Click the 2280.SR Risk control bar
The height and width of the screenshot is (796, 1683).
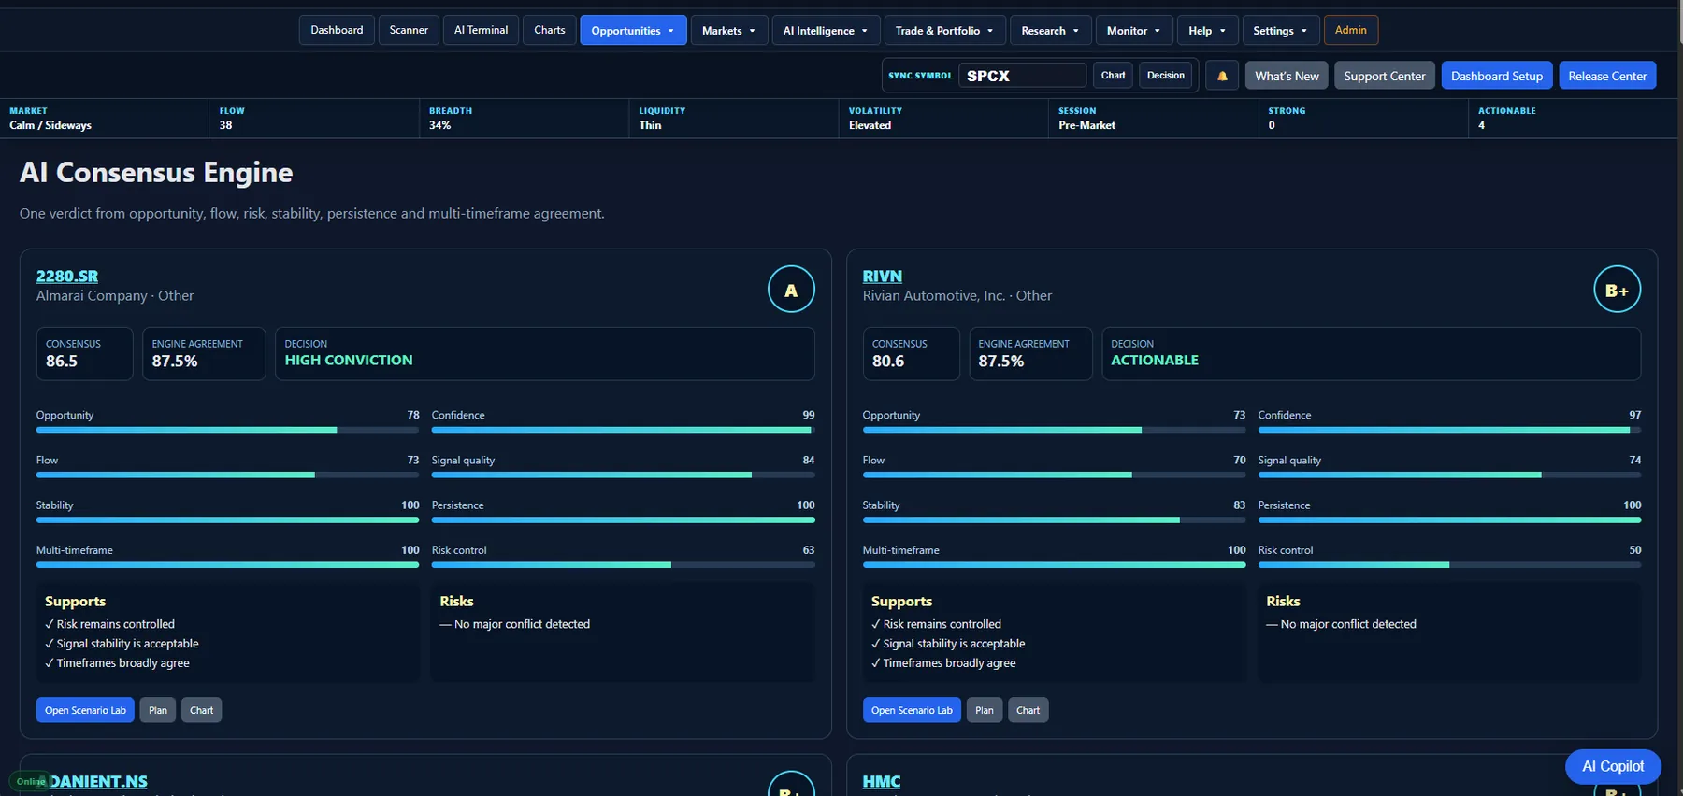coord(623,565)
